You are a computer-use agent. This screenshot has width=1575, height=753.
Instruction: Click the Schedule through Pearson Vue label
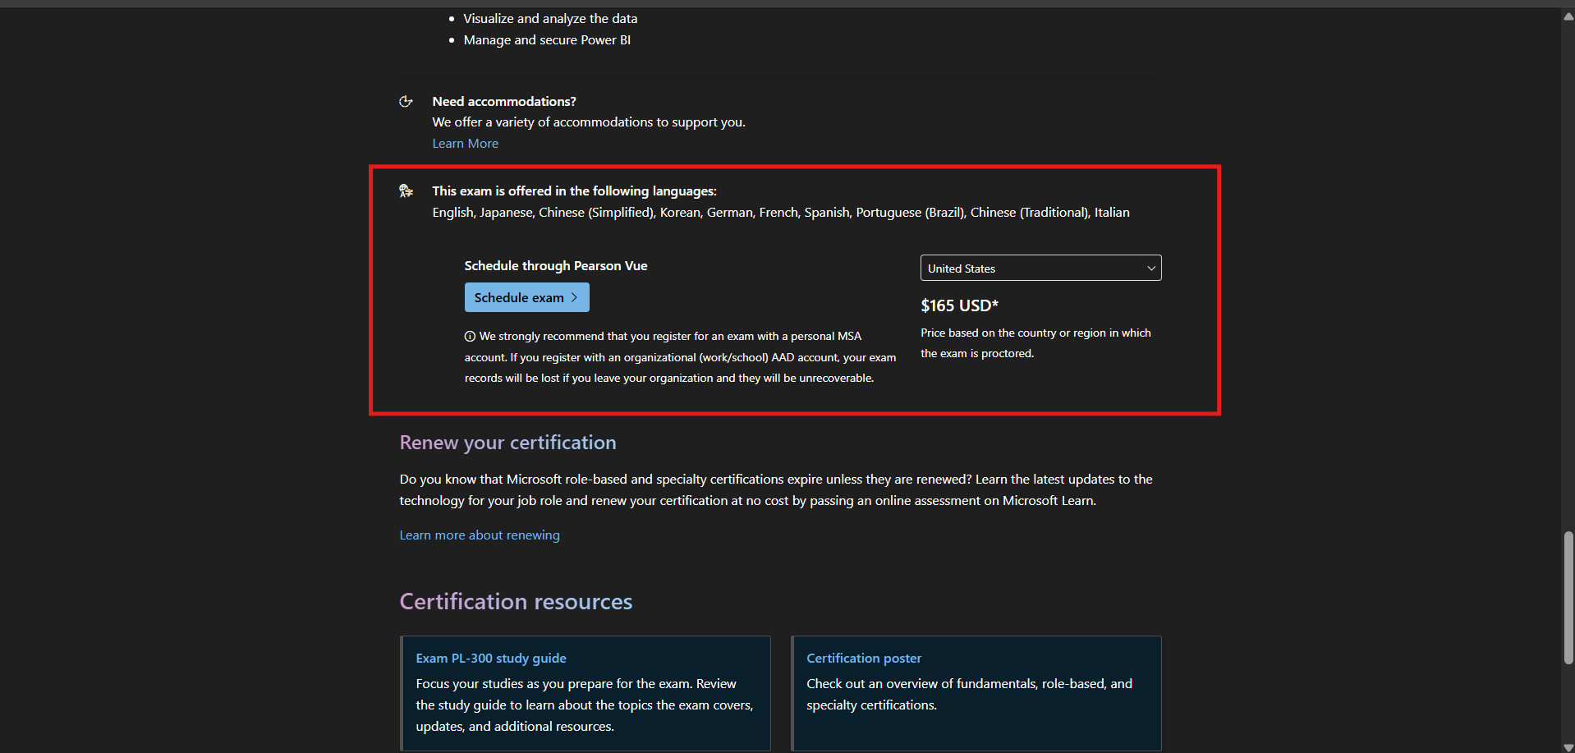click(556, 265)
